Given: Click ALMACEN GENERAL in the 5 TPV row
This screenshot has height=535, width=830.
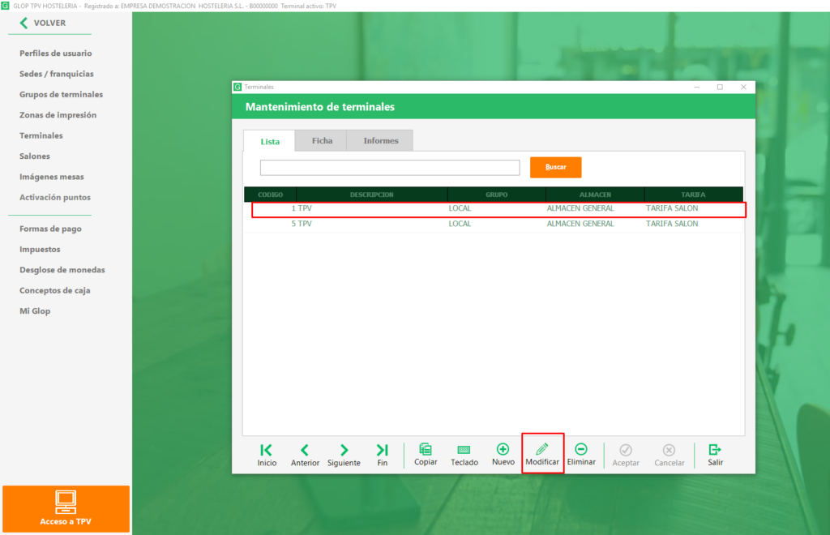Looking at the screenshot, I should (x=580, y=224).
